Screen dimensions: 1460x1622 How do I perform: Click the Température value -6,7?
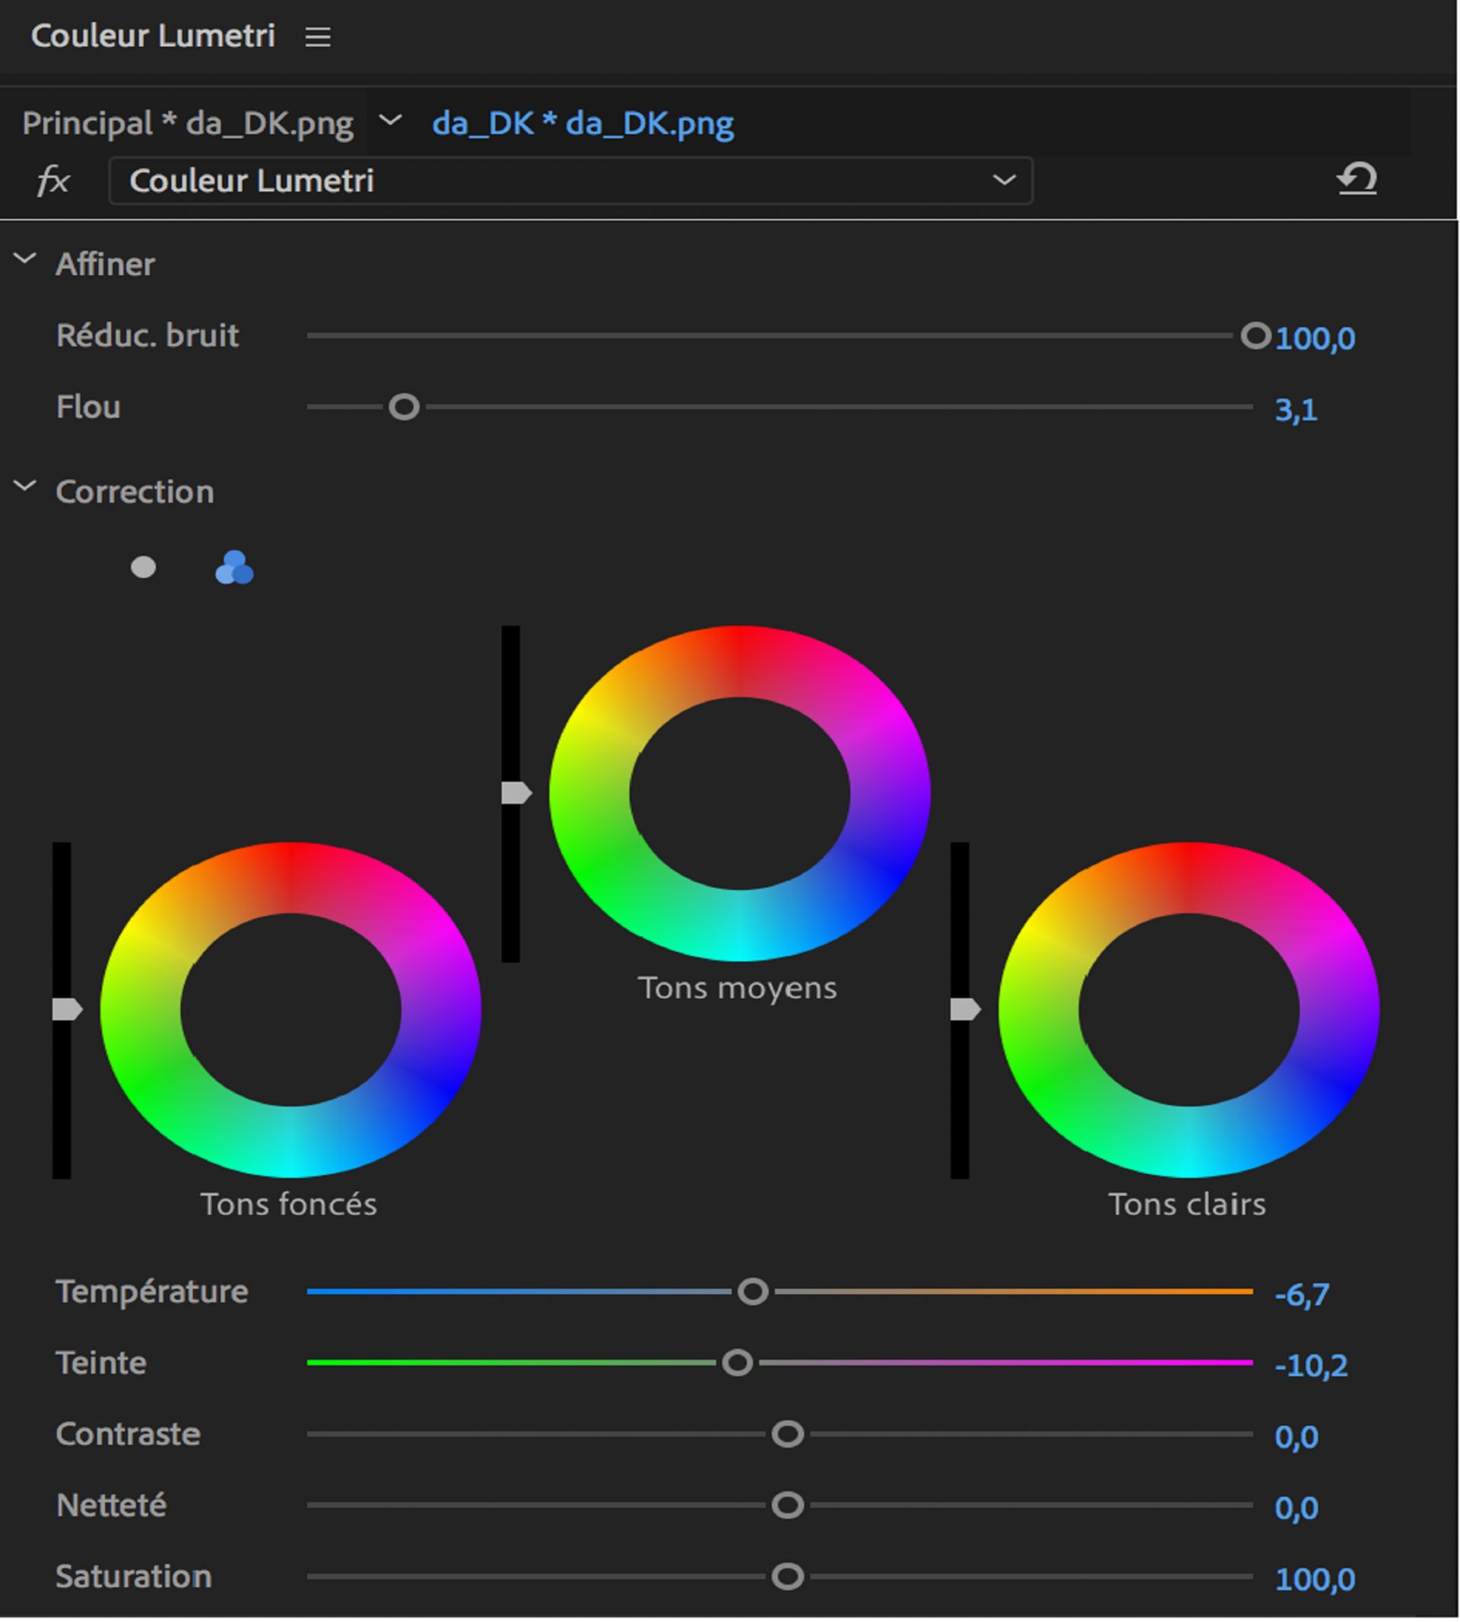1301,1295
